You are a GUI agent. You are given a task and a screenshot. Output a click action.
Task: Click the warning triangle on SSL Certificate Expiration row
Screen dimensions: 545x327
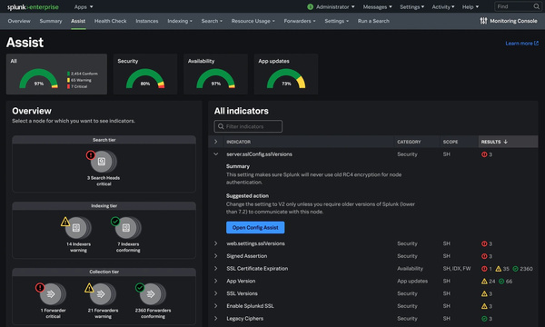tap(499, 269)
